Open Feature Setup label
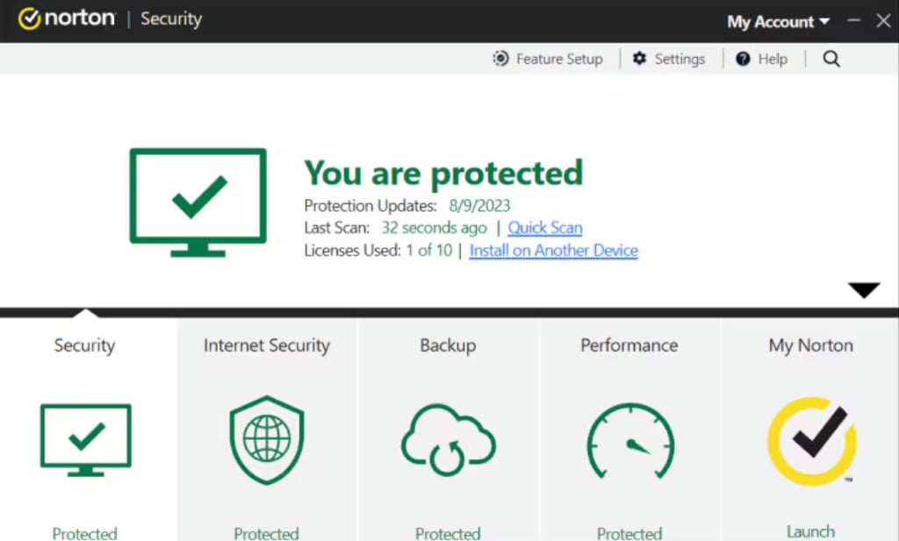 [559, 59]
